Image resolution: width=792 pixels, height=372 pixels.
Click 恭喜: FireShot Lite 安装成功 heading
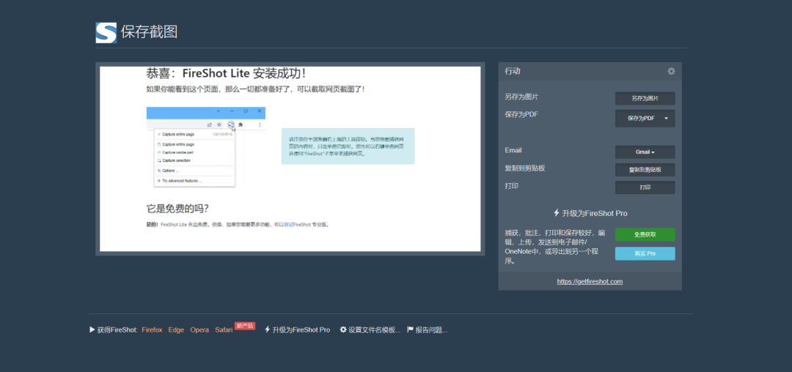pyautogui.click(x=226, y=73)
